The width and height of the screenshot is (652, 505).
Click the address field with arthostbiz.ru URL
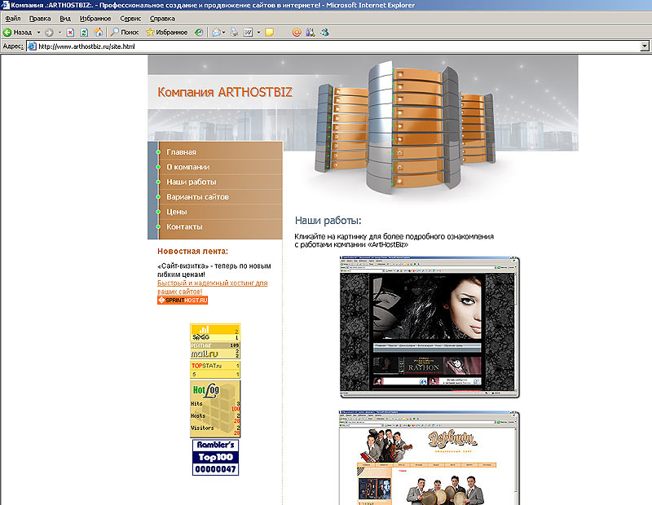point(333,46)
